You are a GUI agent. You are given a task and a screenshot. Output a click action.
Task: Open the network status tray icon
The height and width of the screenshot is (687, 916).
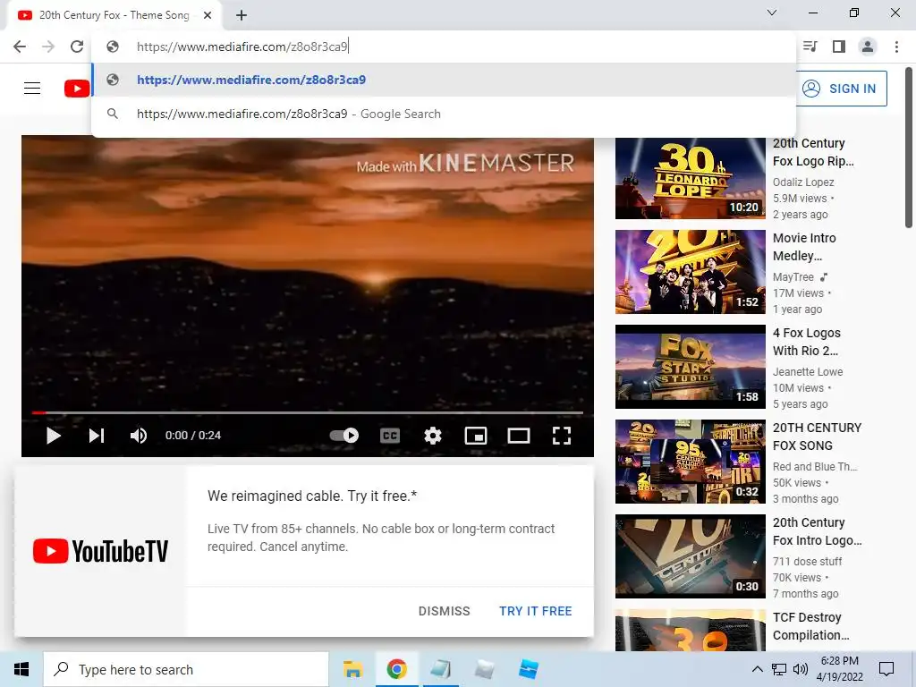tap(779, 669)
